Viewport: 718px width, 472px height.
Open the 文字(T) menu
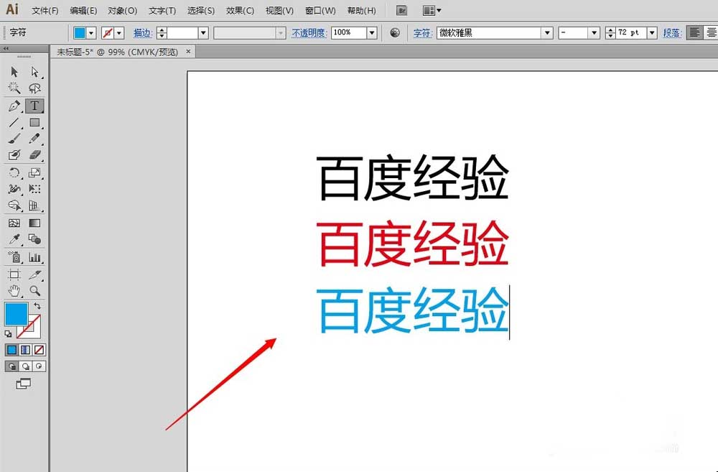coord(162,11)
